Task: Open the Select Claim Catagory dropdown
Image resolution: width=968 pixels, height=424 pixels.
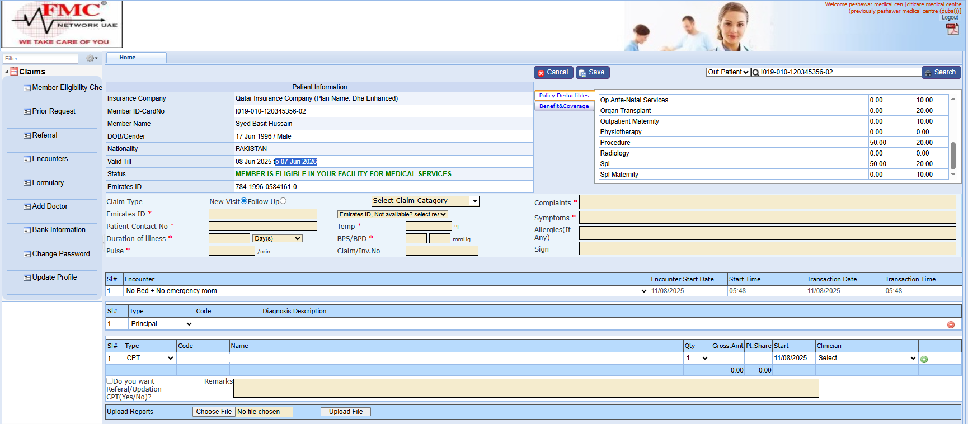Action: tap(425, 201)
